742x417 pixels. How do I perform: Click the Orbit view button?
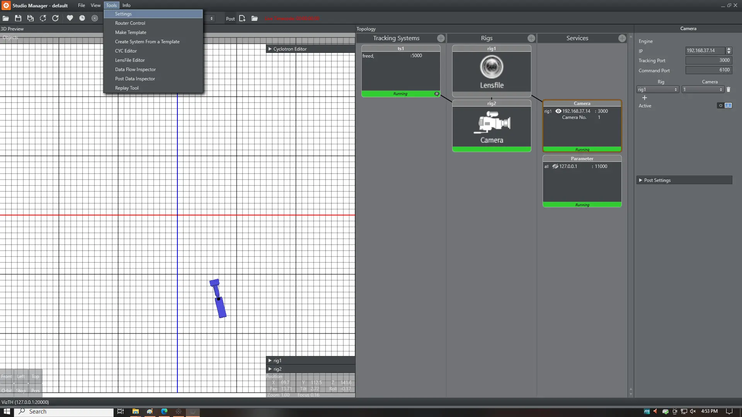pos(7,390)
